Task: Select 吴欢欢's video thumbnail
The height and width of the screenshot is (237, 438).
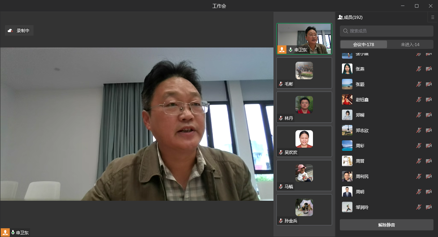Action: pos(304,141)
